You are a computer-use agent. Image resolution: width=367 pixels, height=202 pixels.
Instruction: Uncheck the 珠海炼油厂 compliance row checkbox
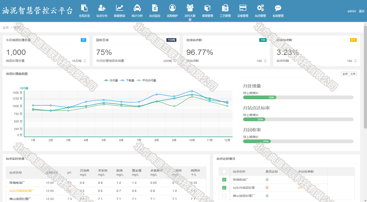pyautogui.click(x=224, y=180)
